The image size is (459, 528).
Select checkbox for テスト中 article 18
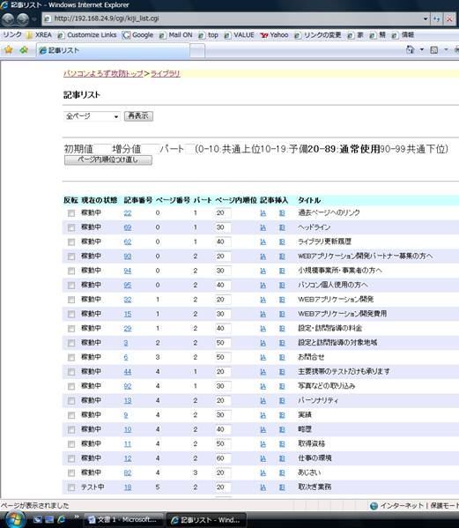tap(71, 487)
